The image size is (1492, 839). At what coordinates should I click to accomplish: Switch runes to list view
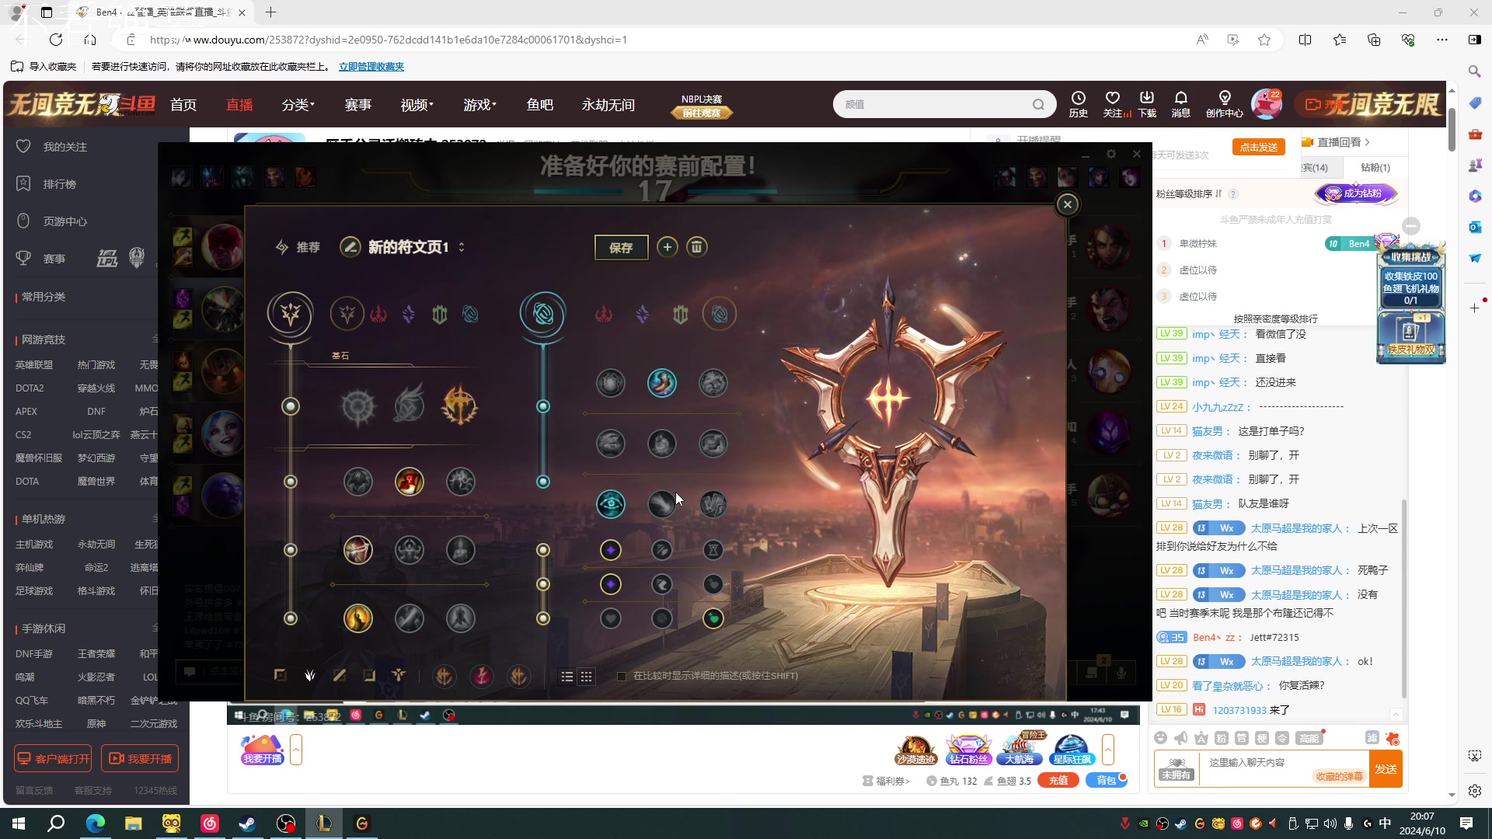pyautogui.click(x=567, y=677)
